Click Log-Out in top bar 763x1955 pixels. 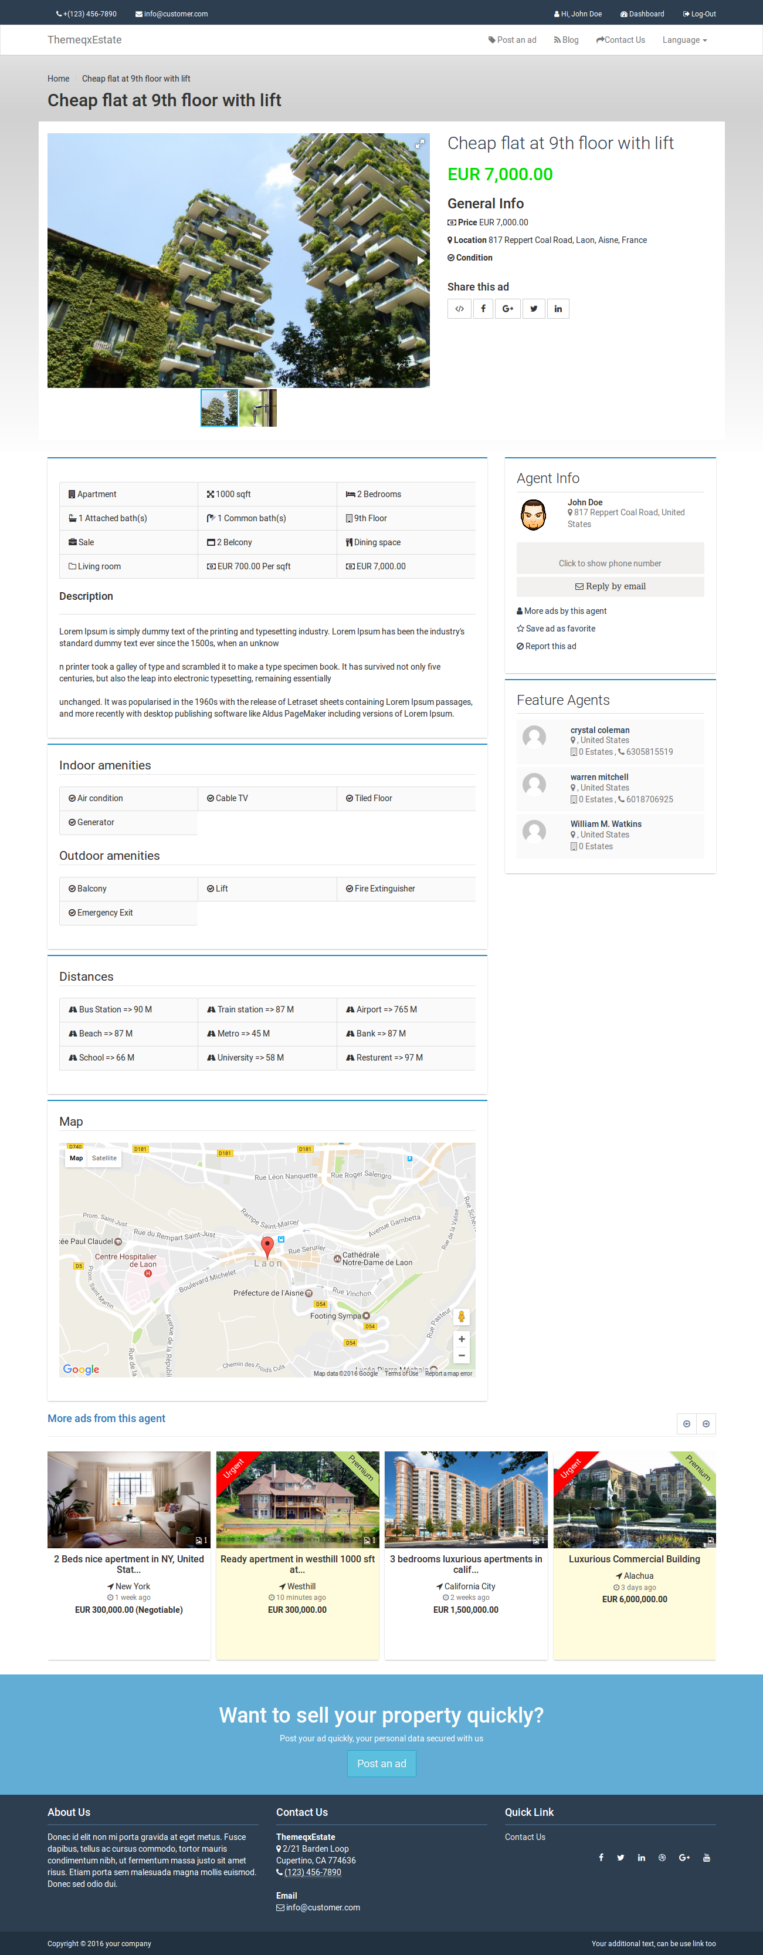coord(699,13)
